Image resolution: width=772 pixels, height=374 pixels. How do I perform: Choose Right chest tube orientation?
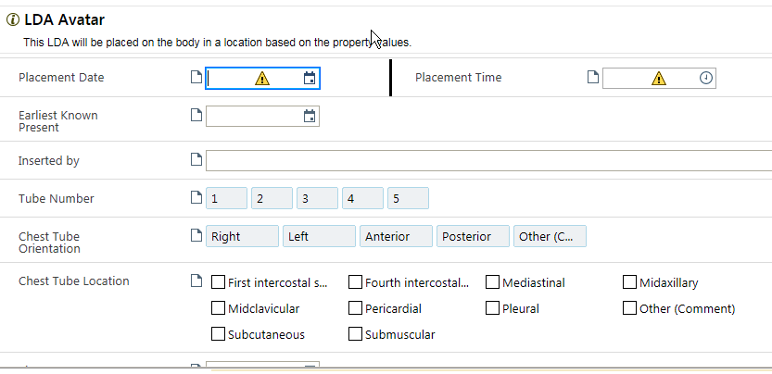242,236
